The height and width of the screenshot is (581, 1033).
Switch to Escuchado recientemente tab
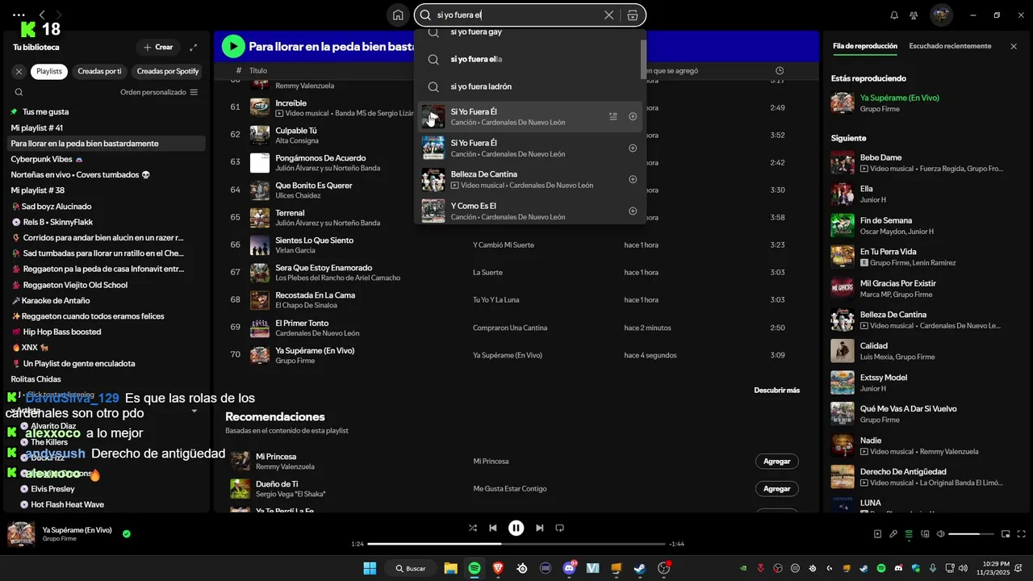950,46
